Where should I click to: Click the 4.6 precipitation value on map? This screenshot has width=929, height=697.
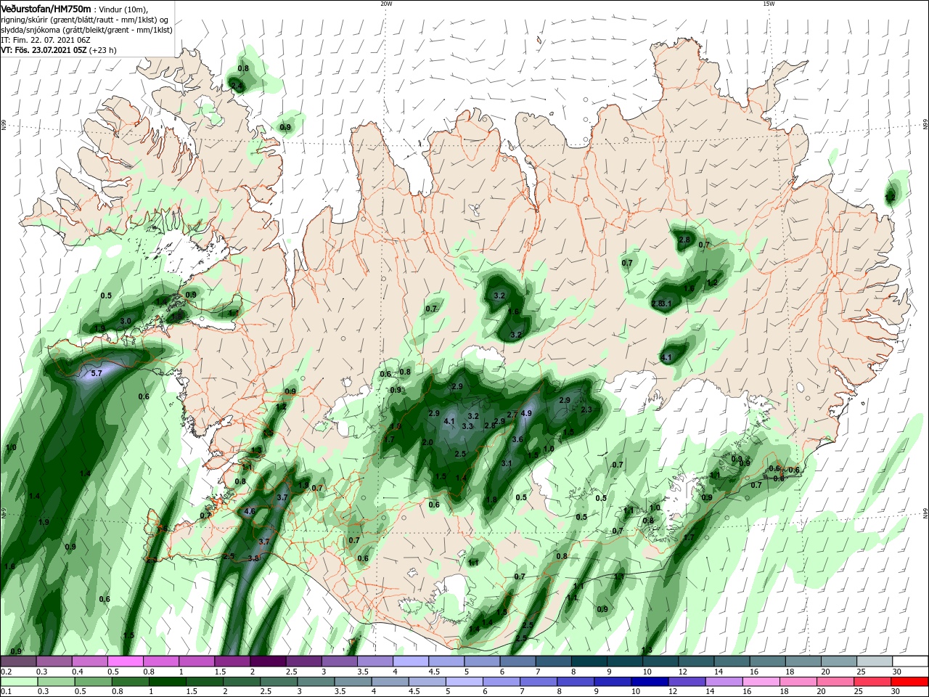[250, 511]
